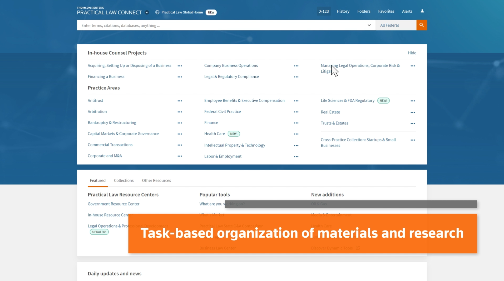Click the ellipsis beside Health Care
504x281 pixels.
tap(296, 134)
